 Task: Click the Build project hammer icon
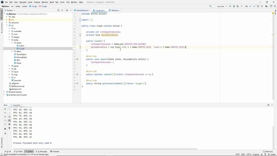pos(210,6)
